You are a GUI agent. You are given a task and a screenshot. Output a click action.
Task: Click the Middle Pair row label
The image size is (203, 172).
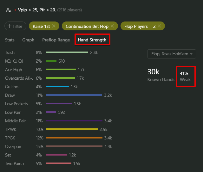coord(15,121)
